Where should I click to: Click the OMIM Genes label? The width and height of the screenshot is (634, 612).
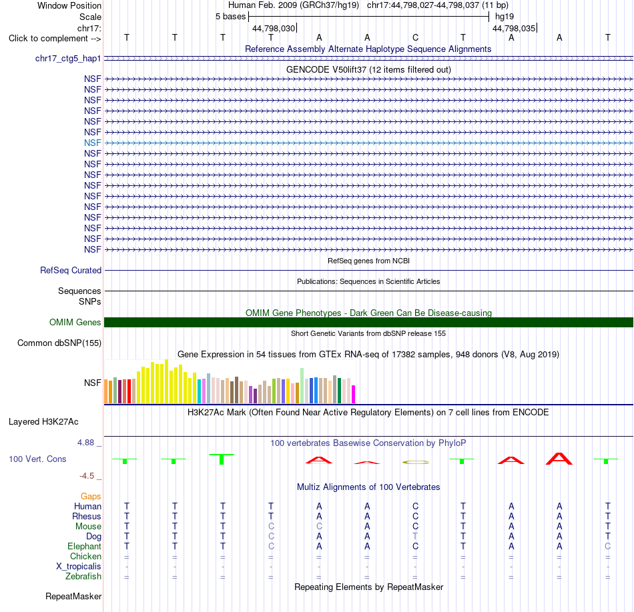point(75,323)
